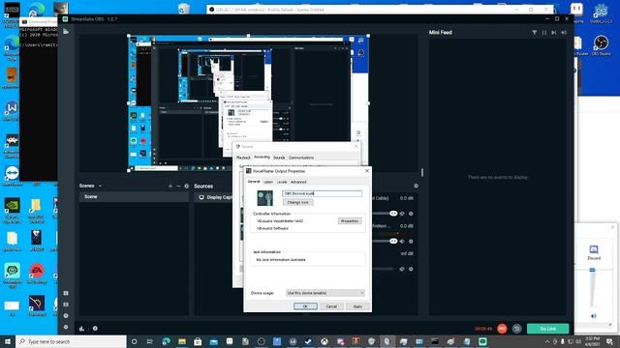The image size is (620, 348).
Task: Click Apply in Properties dialog
Action: pyautogui.click(x=357, y=306)
